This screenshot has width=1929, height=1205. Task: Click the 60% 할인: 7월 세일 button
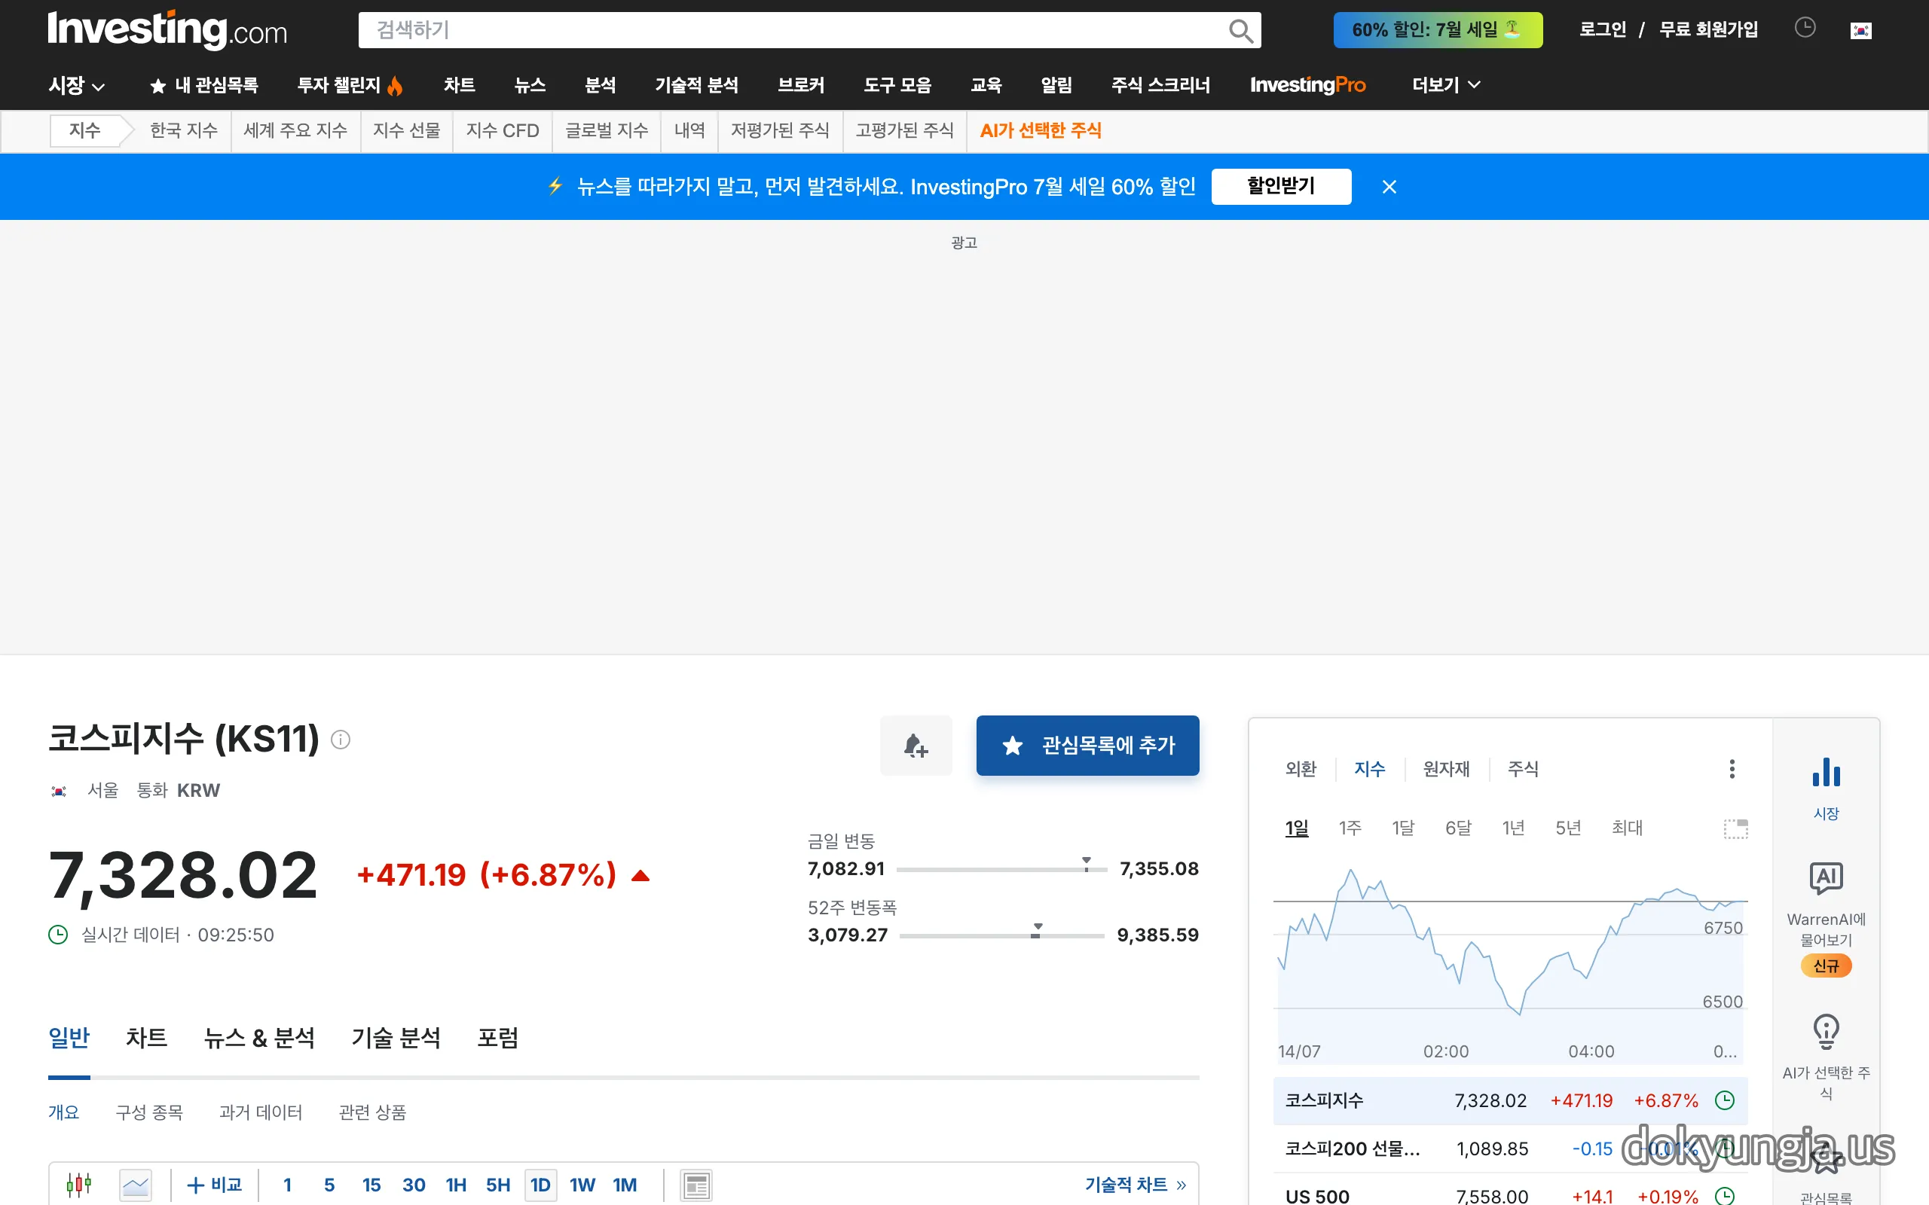click(1438, 30)
